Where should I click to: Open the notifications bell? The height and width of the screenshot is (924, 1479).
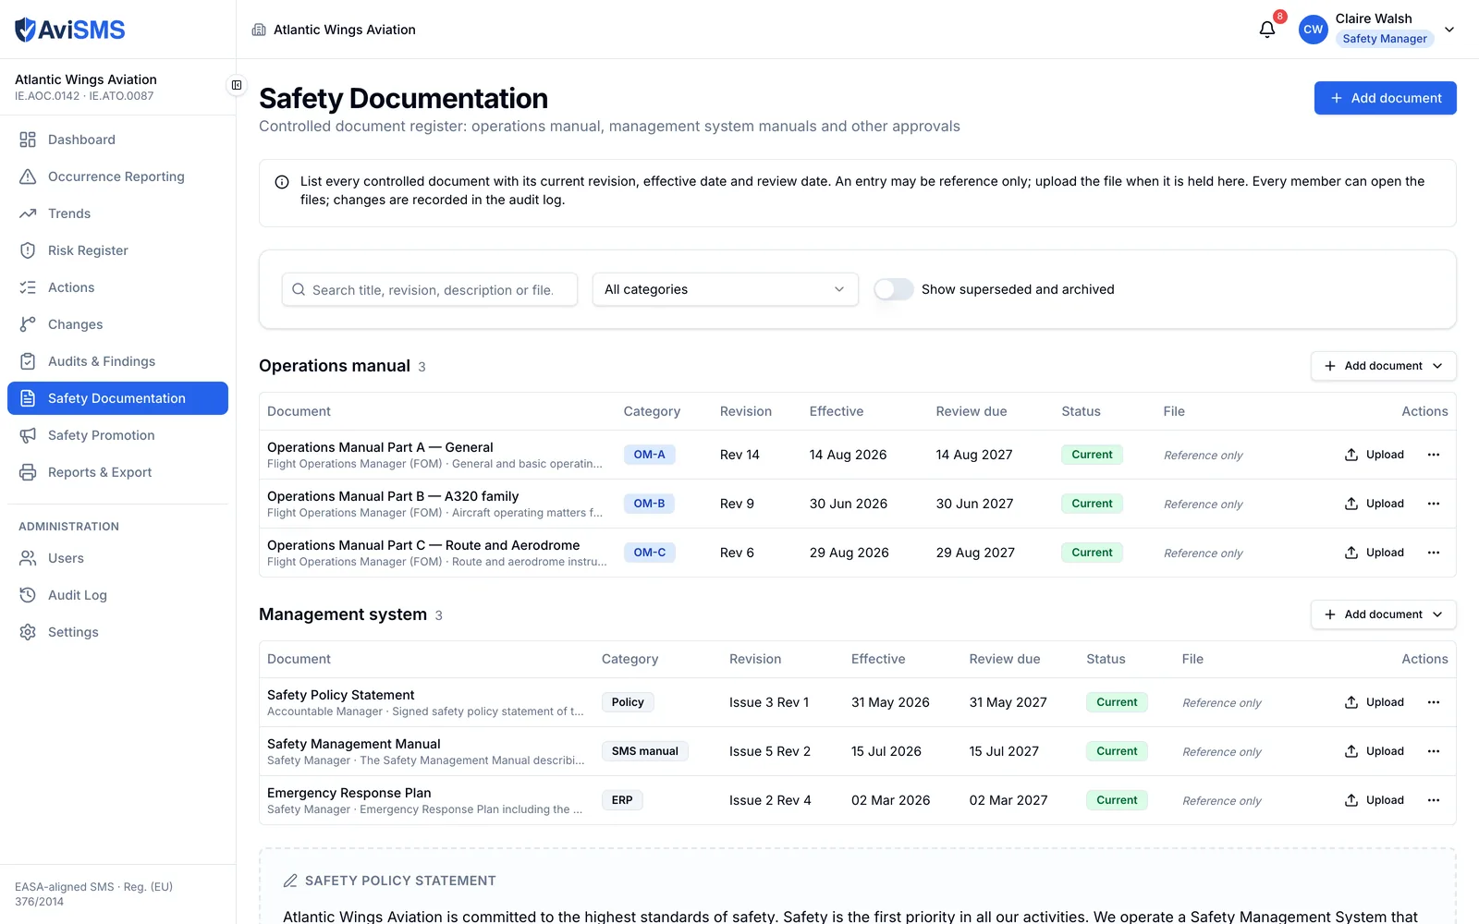[x=1267, y=30]
